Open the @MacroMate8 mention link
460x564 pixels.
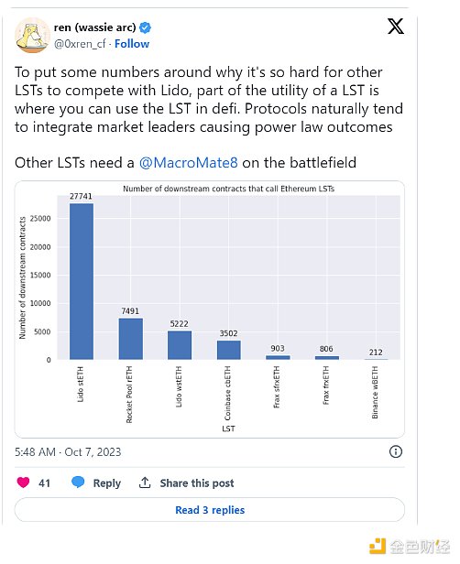point(188,163)
